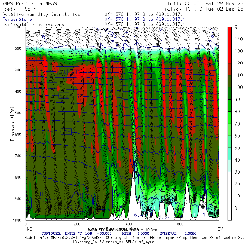
Task: Click the "AMPS Peninsula MPAS" title
Action: [29, 4]
